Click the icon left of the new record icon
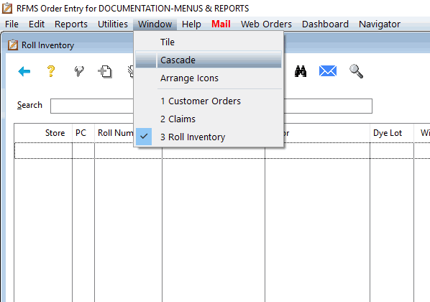 (79, 71)
